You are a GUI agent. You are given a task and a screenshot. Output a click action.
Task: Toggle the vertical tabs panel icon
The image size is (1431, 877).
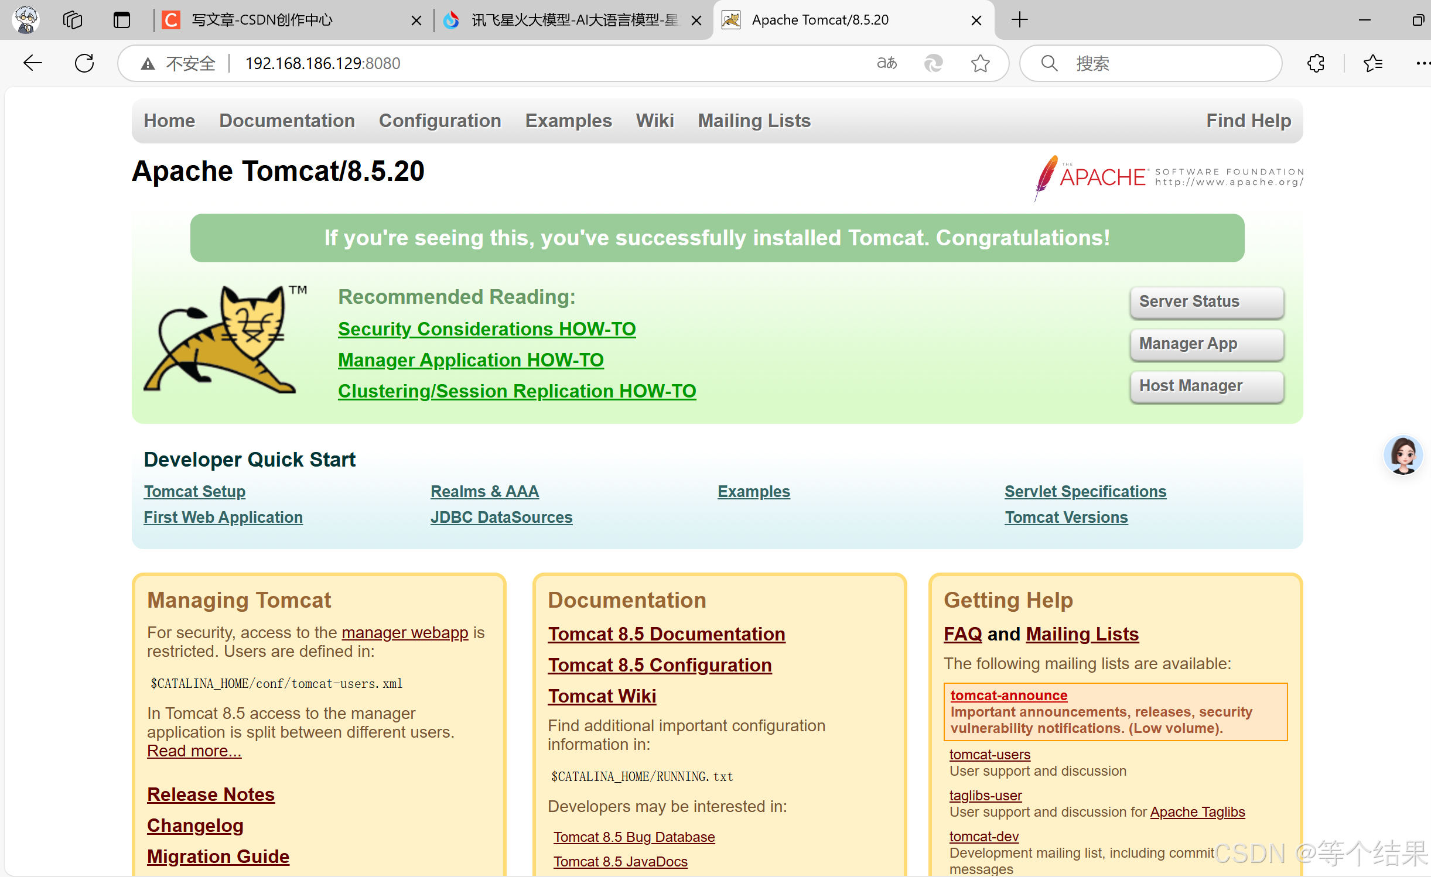coord(122,20)
